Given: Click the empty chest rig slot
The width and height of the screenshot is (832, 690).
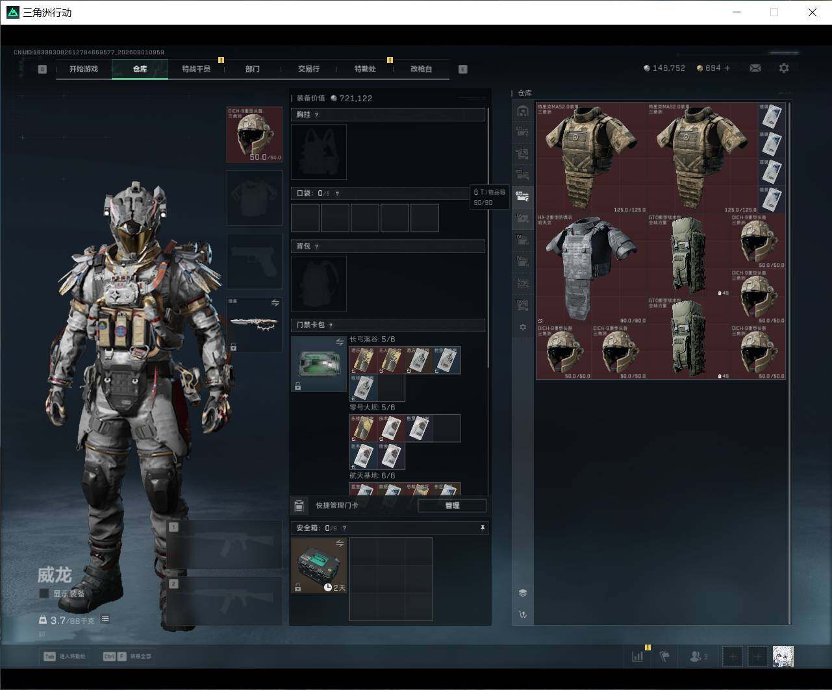Looking at the screenshot, I should pos(319,152).
